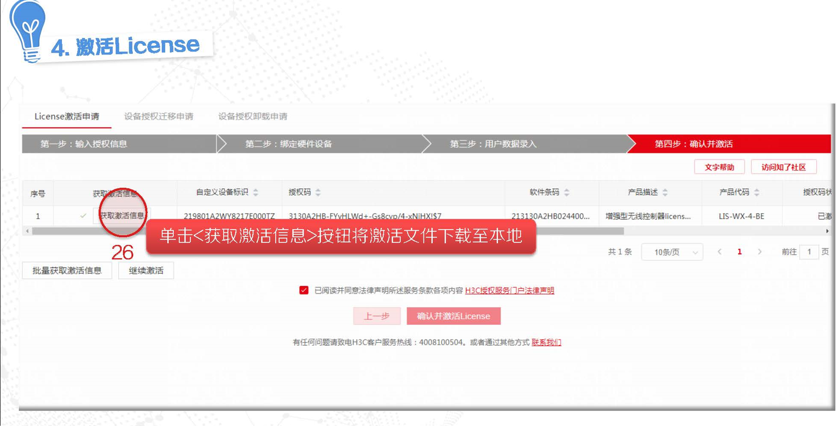Toggle the legal statement agreement checkbox
The image size is (838, 426).
point(304,290)
